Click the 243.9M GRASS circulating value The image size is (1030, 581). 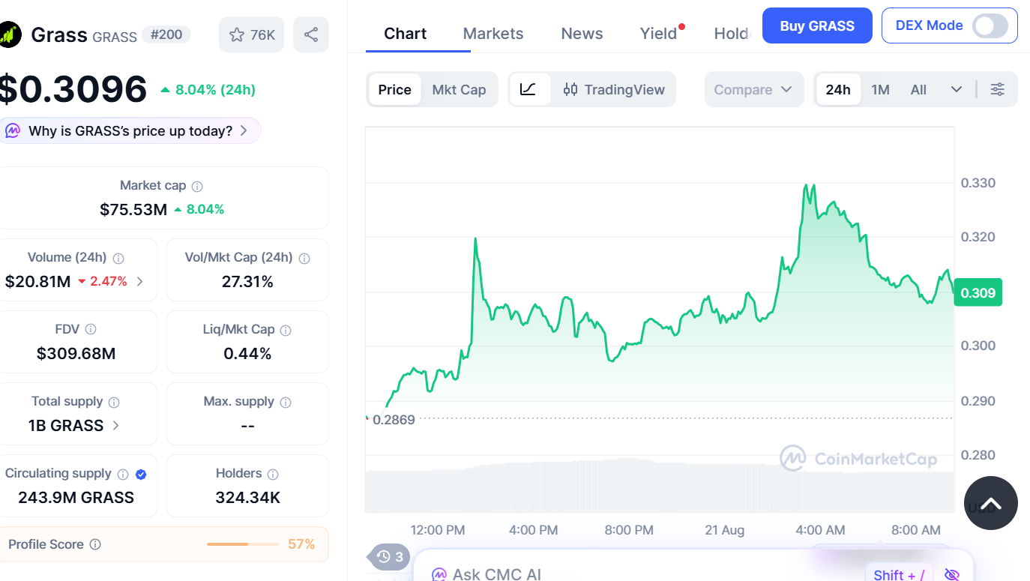pos(76,497)
